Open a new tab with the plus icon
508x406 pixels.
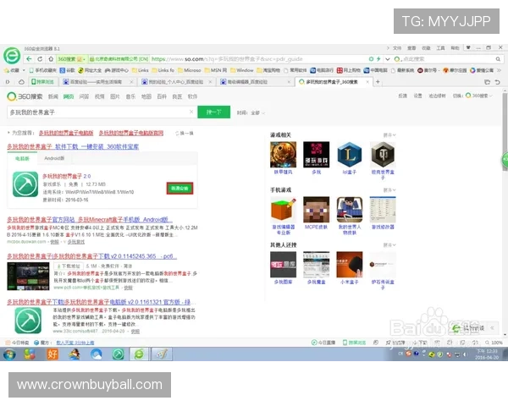pos(378,82)
